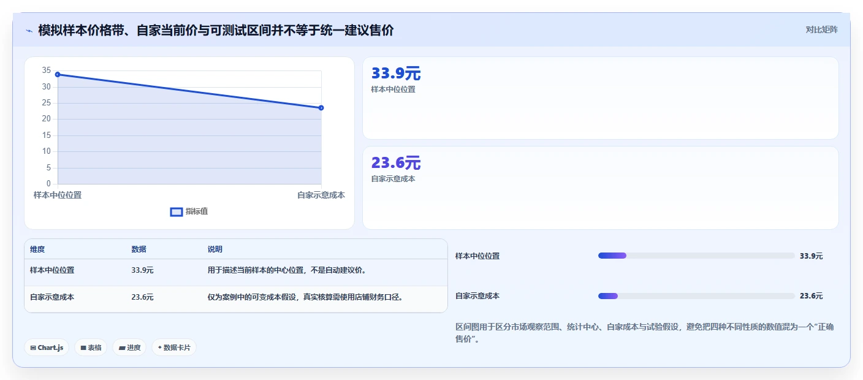Click the lightning icon beside the header title
This screenshot has width=863, height=380.
29,30
